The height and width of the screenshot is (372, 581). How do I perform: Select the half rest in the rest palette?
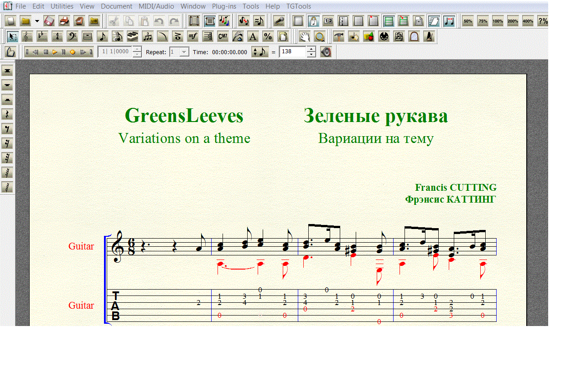[7, 100]
